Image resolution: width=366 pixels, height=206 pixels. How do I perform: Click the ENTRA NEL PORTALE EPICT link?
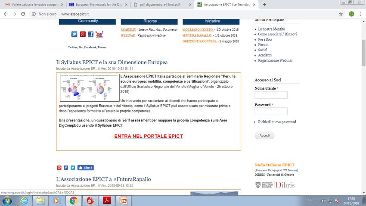[x=149, y=136]
